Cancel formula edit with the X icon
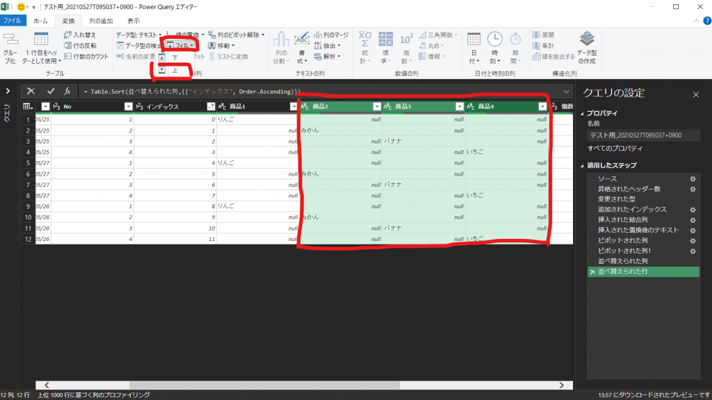712x400 pixels. tap(31, 91)
